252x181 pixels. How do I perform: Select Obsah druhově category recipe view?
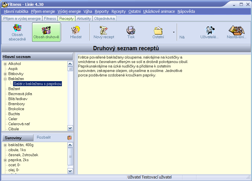click(46, 32)
